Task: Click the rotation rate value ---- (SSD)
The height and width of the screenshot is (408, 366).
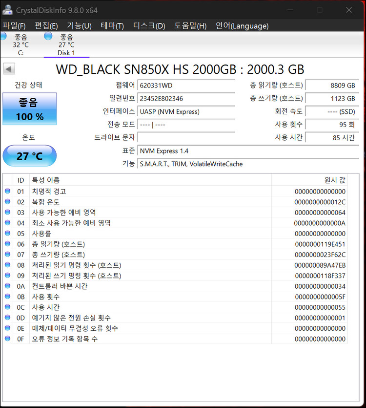Action: (x=332, y=111)
